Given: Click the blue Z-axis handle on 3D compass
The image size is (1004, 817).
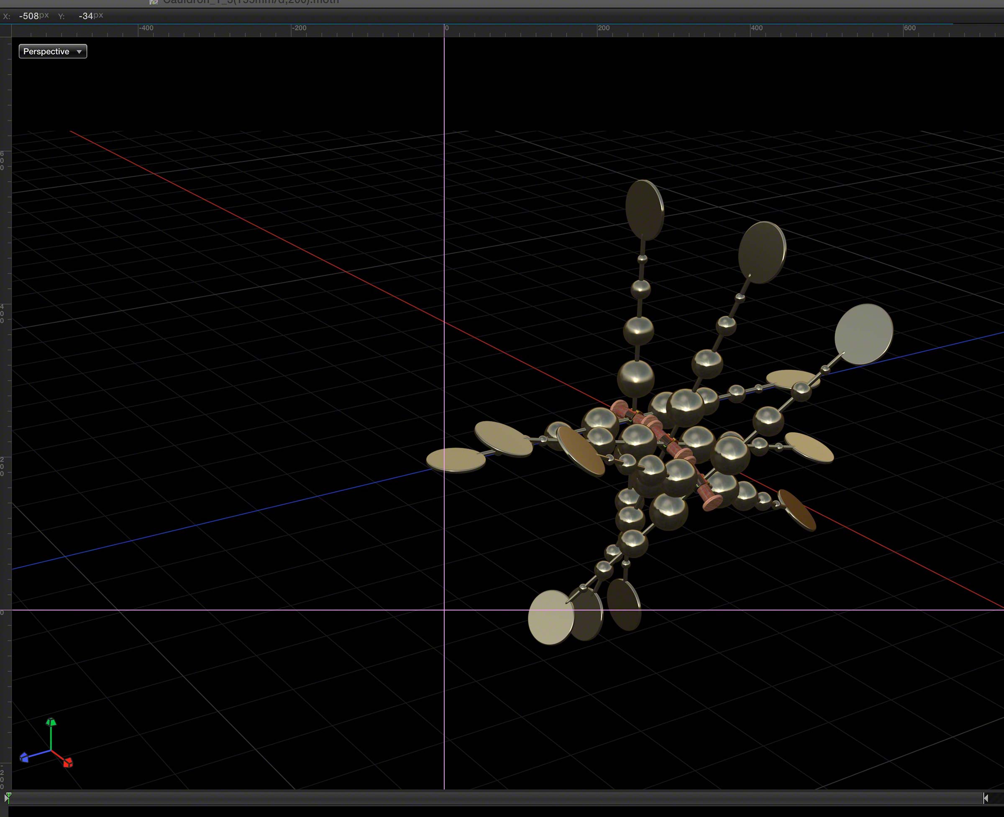Looking at the screenshot, I should [24, 757].
